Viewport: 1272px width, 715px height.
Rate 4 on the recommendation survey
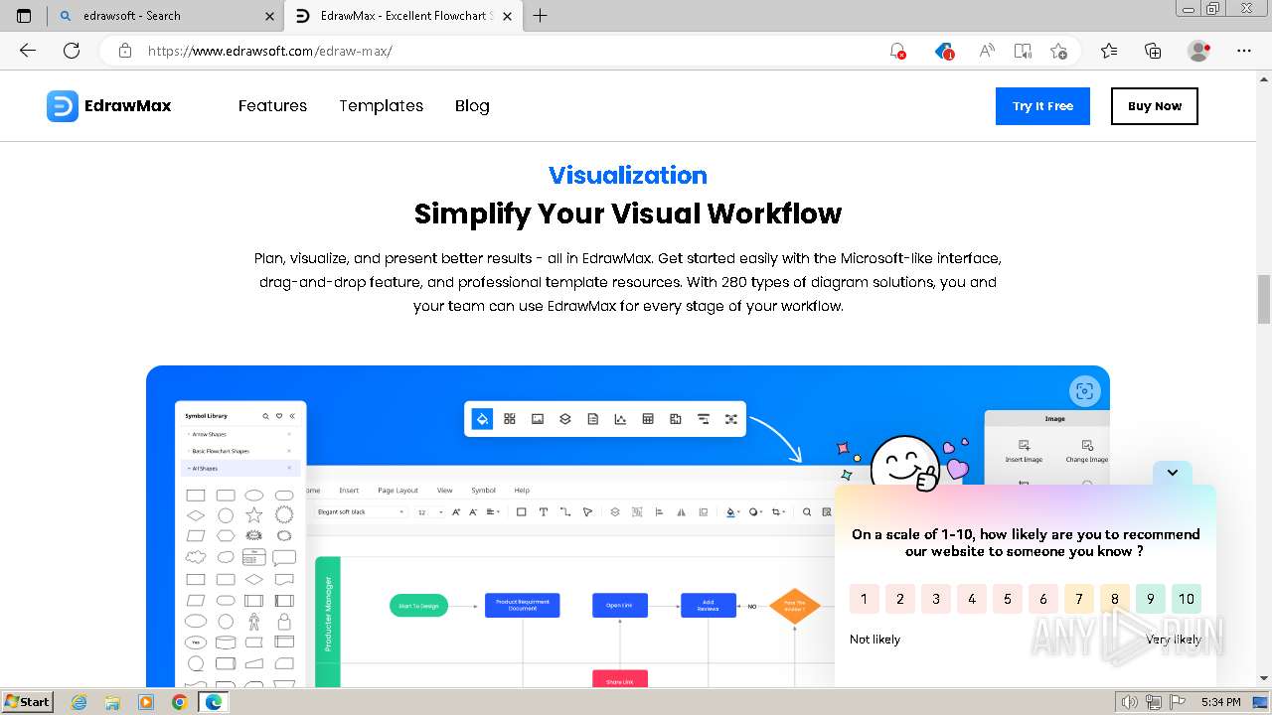(971, 599)
